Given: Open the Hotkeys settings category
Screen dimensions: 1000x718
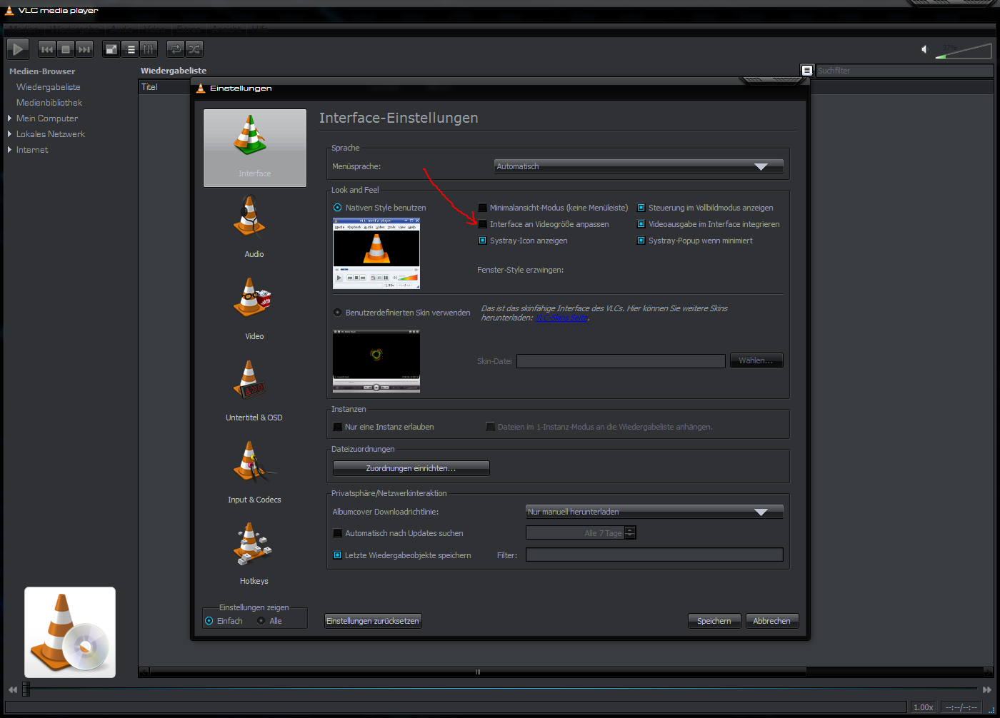Looking at the screenshot, I should [x=254, y=553].
